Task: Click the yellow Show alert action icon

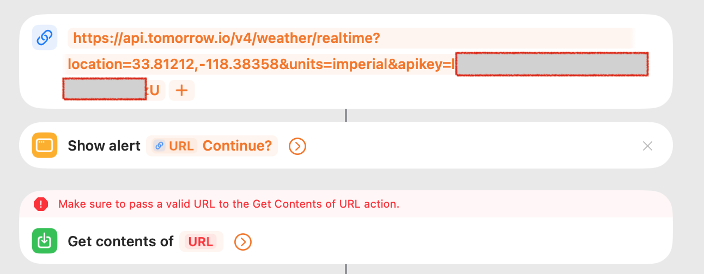Action: click(45, 145)
